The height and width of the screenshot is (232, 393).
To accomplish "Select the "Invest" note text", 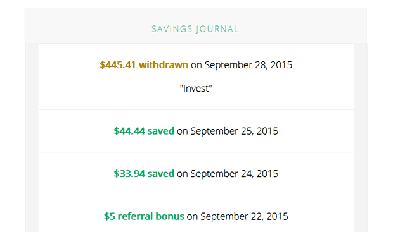I will (196, 89).
